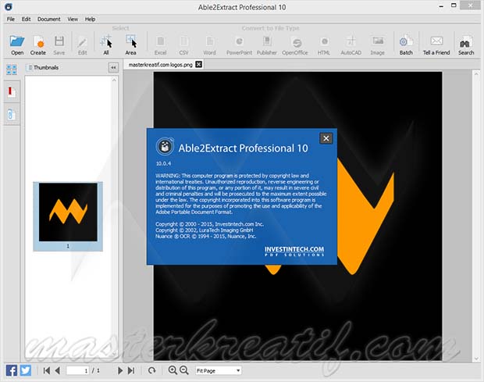
Task: Click the document view vertical scrollbar
Action: [x=476, y=216]
